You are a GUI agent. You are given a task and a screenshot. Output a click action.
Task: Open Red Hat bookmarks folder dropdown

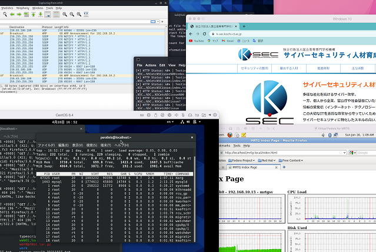pyautogui.click(x=267, y=160)
